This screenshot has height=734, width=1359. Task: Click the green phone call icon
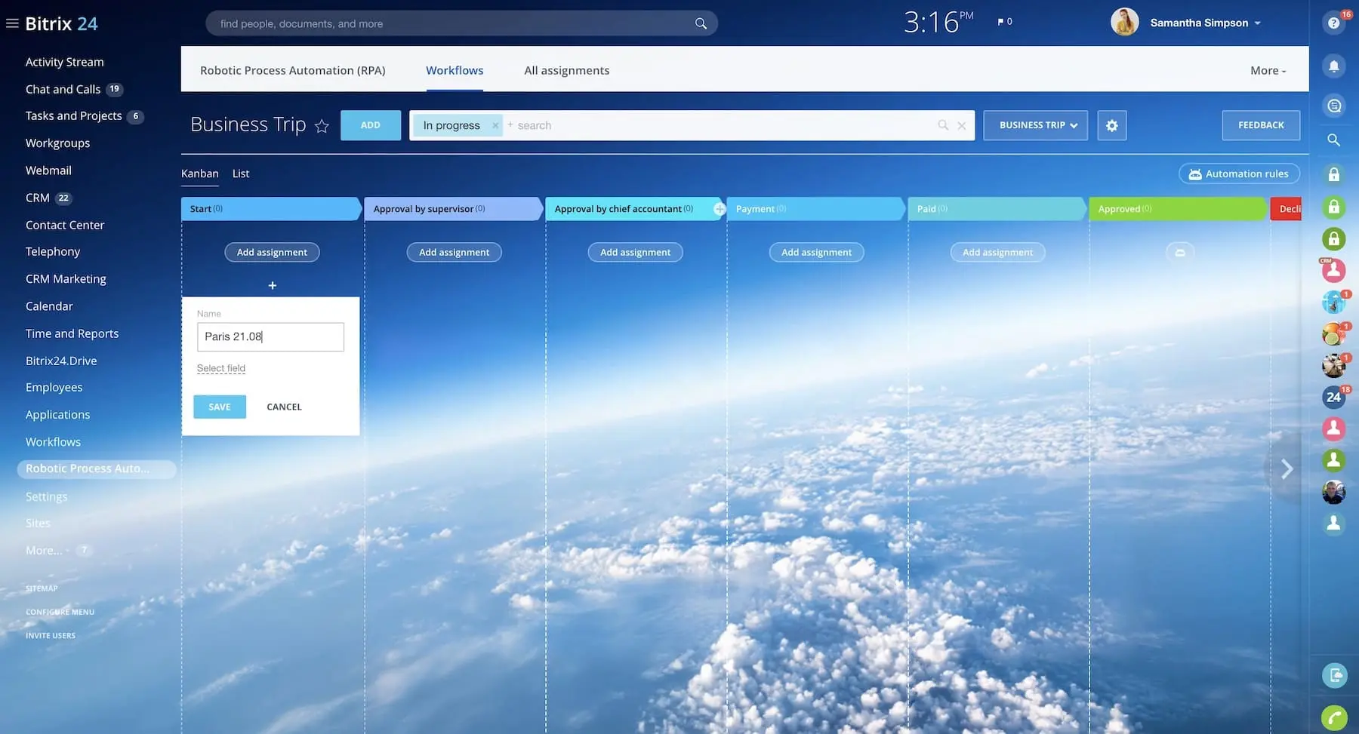(x=1334, y=717)
